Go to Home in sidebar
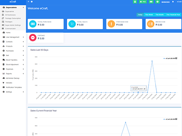 (8, 32)
